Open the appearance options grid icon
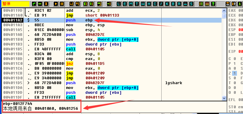This screenshot has height=114, width=243. point(207,4)
